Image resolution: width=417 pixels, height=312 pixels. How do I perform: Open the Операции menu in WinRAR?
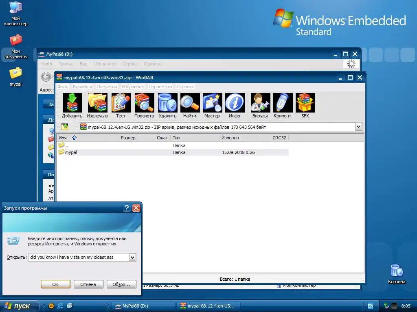107,87
